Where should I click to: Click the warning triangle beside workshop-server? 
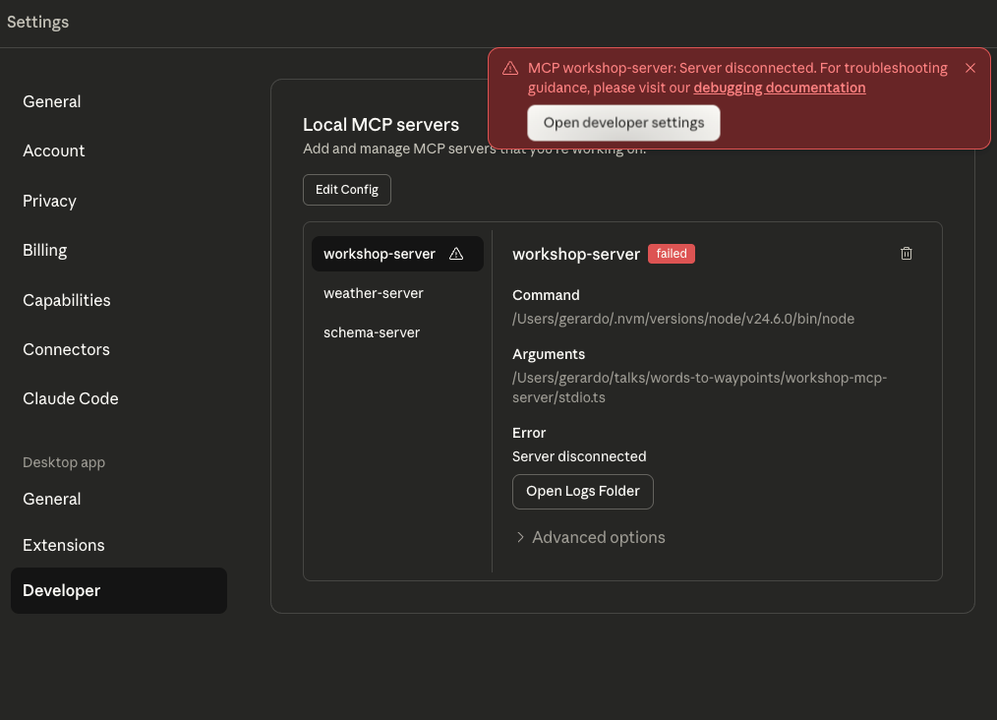pyautogui.click(x=456, y=253)
